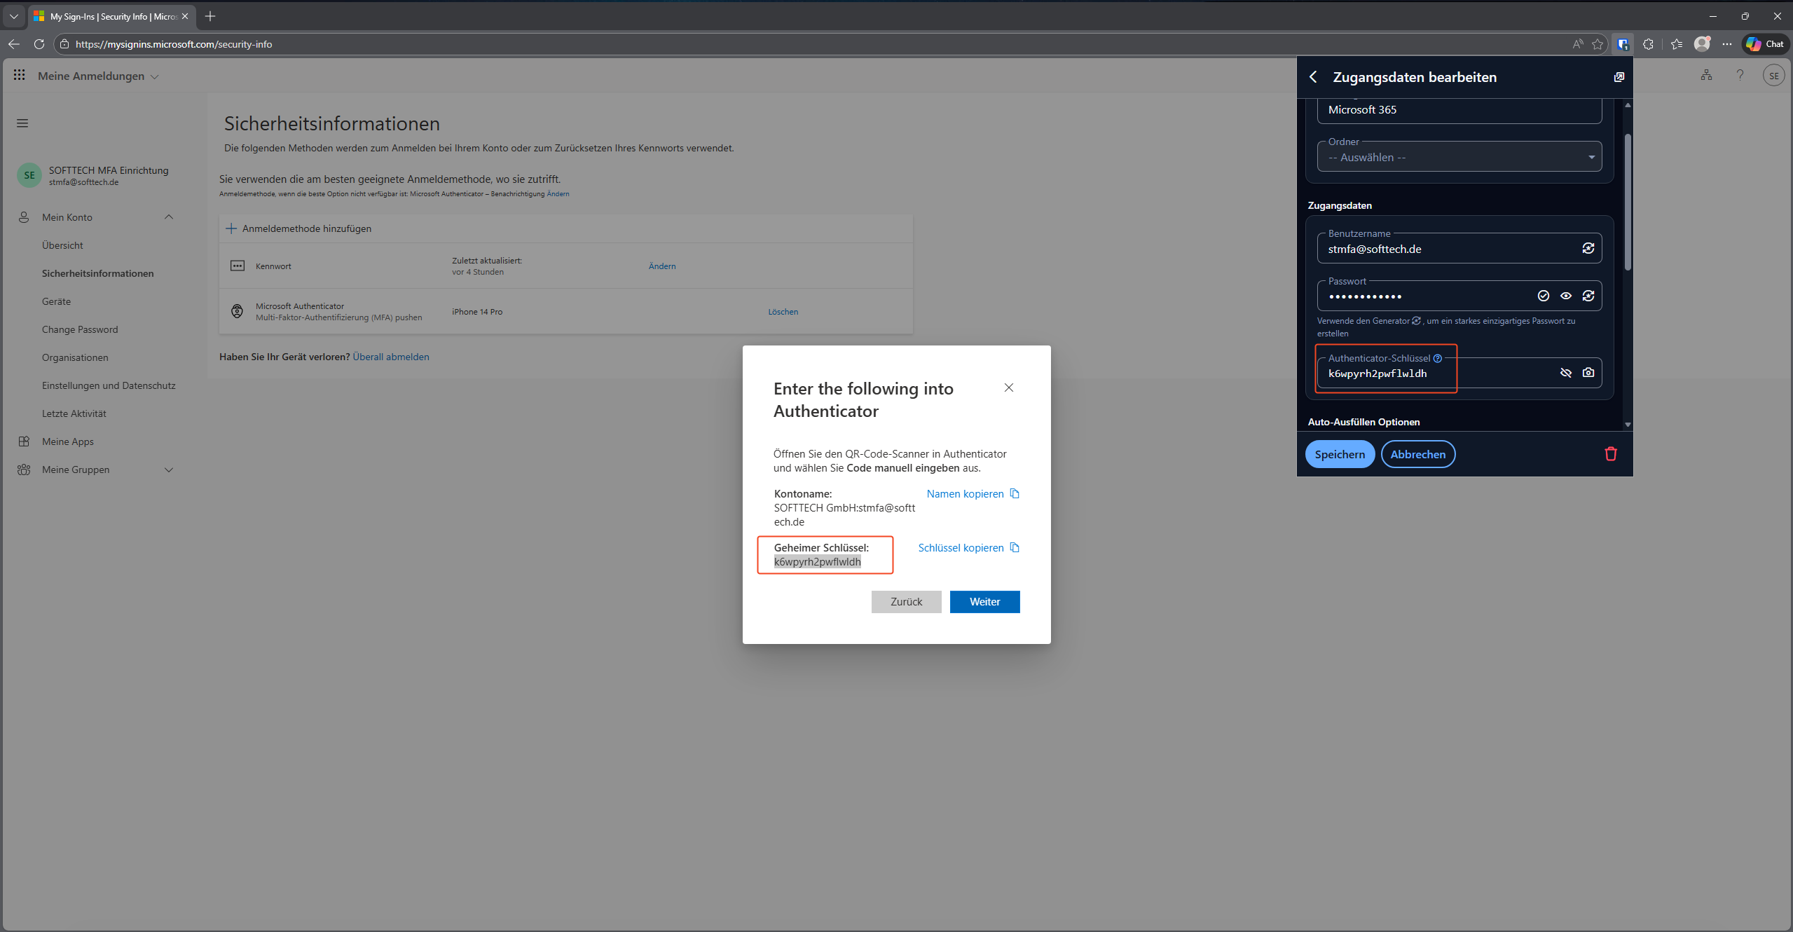This screenshot has height=932, width=1793.
Task: Open the Ordner dropdown
Action: click(x=1459, y=157)
